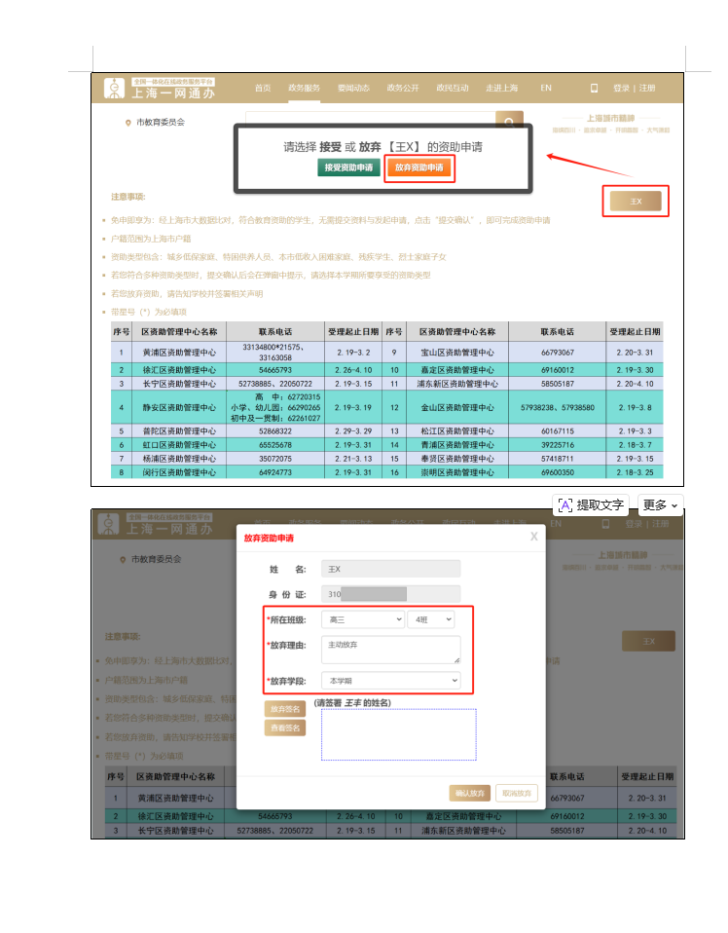728x933 pixels.
Task: Click the 姓名 field showing 王X
Action: [x=391, y=569]
